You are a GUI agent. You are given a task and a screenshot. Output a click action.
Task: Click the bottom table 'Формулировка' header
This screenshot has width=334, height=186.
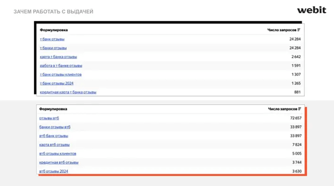53,109
